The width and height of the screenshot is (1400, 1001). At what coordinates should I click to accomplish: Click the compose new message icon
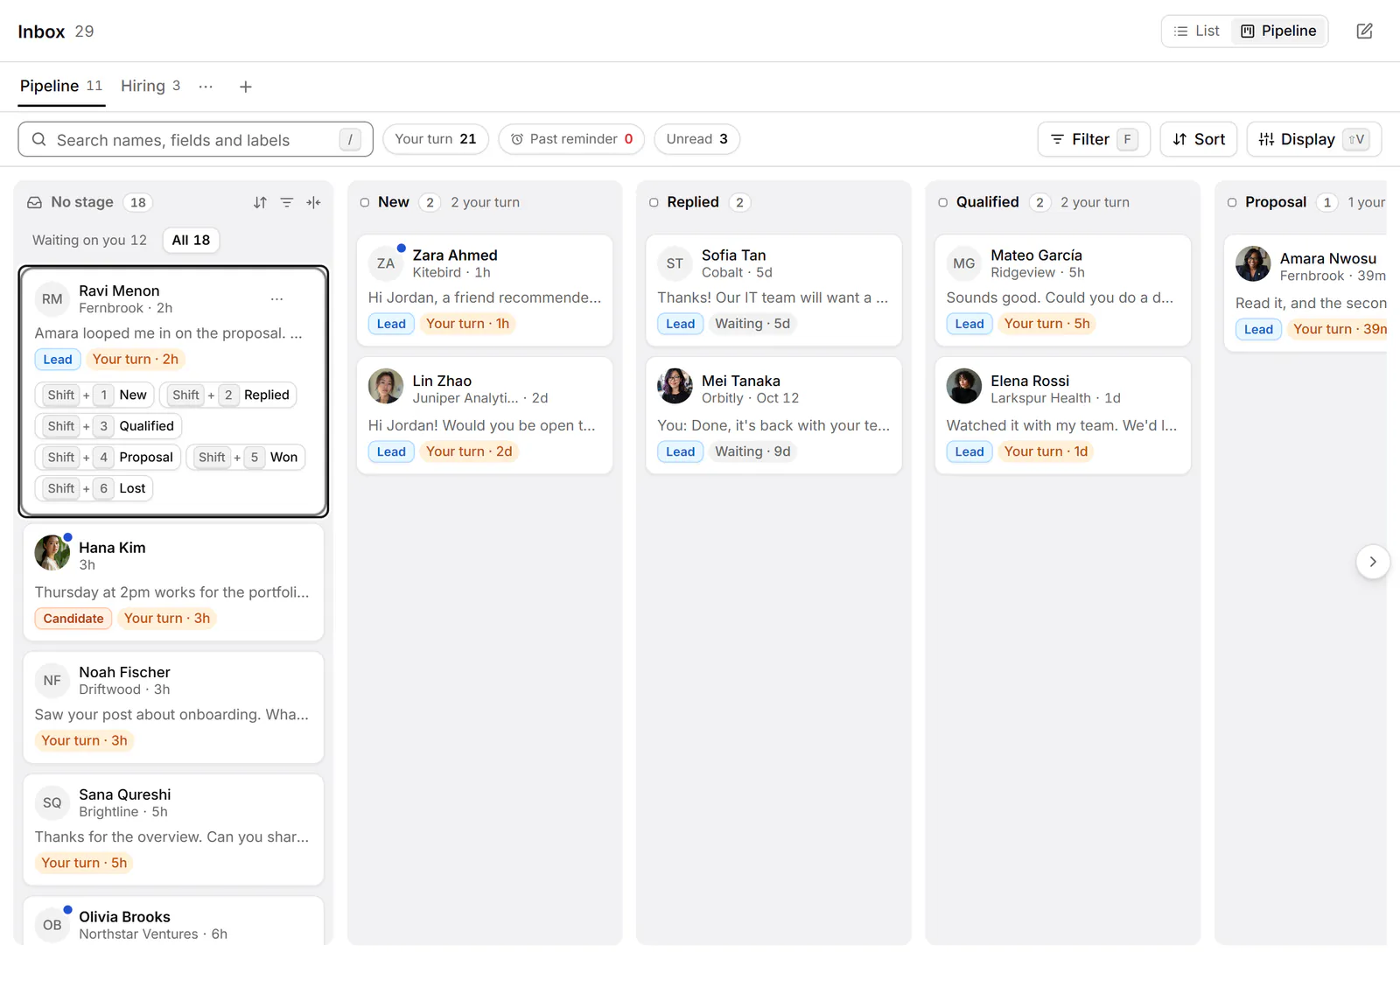click(x=1364, y=31)
